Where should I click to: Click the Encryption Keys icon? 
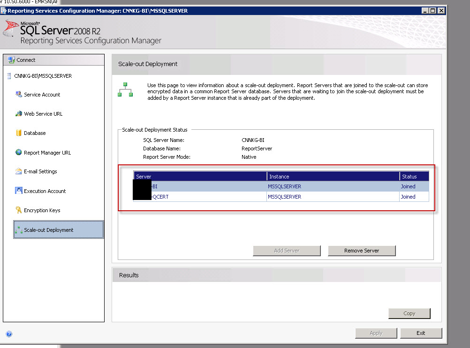pyautogui.click(x=19, y=210)
